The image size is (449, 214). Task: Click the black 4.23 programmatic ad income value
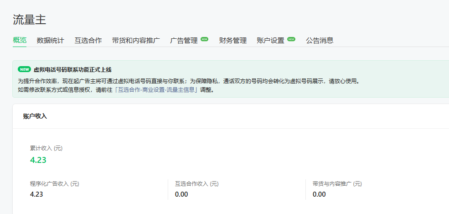36,194
